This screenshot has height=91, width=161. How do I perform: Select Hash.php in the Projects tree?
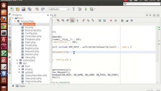(30, 42)
